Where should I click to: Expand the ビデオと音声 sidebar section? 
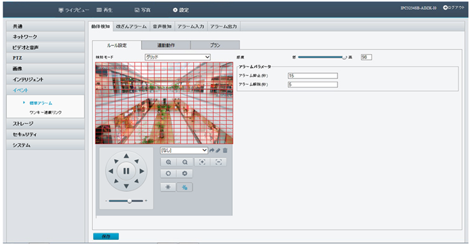click(x=45, y=48)
